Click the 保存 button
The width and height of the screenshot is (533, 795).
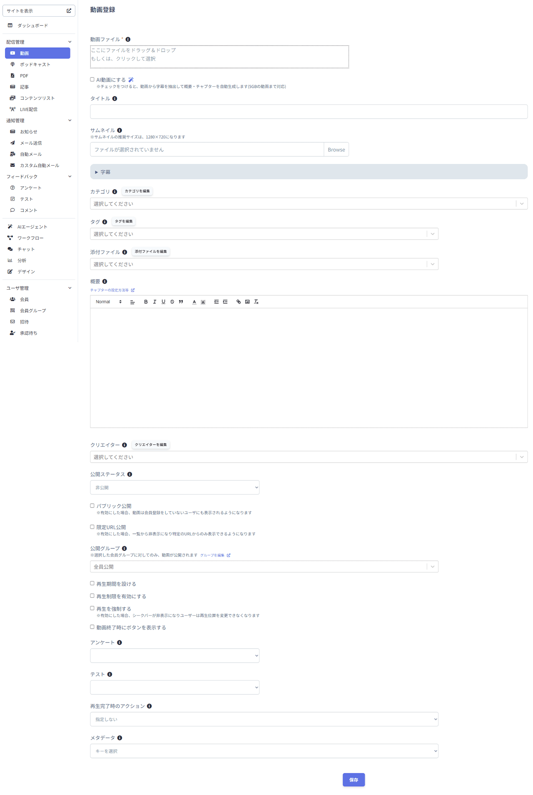coord(354,780)
